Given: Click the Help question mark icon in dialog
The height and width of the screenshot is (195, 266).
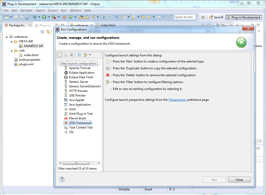Looking at the screenshot, I should pos(62,179).
